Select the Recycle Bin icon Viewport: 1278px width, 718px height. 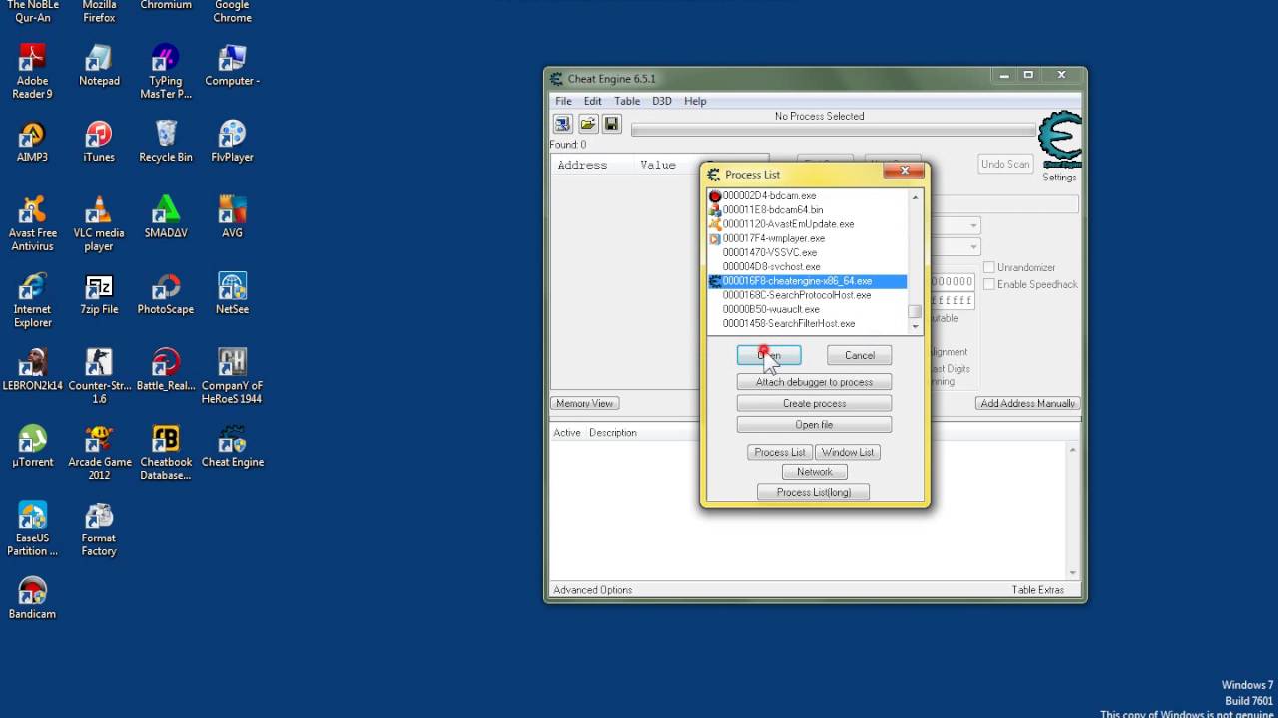click(x=166, y=141)
